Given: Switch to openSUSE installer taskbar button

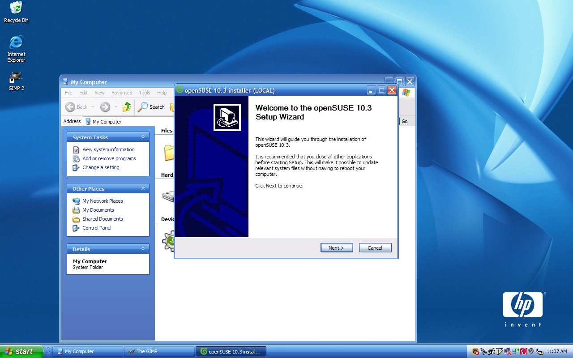Looking at the screenshot, I should pyautogui.click(x=230, y=351).
